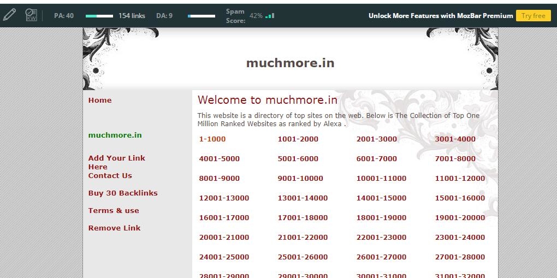Click the Remove Link sidebar item
The image size is (557, 278).
tap(114, 228)
